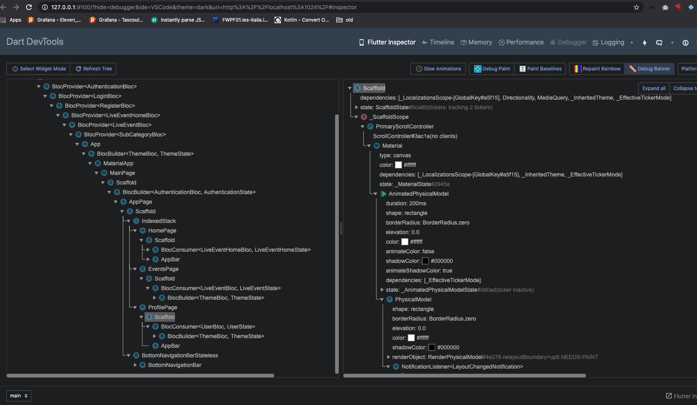Click the BottomNavigationBar widget icon
The image size is (697, 405).
pos(143,365)
